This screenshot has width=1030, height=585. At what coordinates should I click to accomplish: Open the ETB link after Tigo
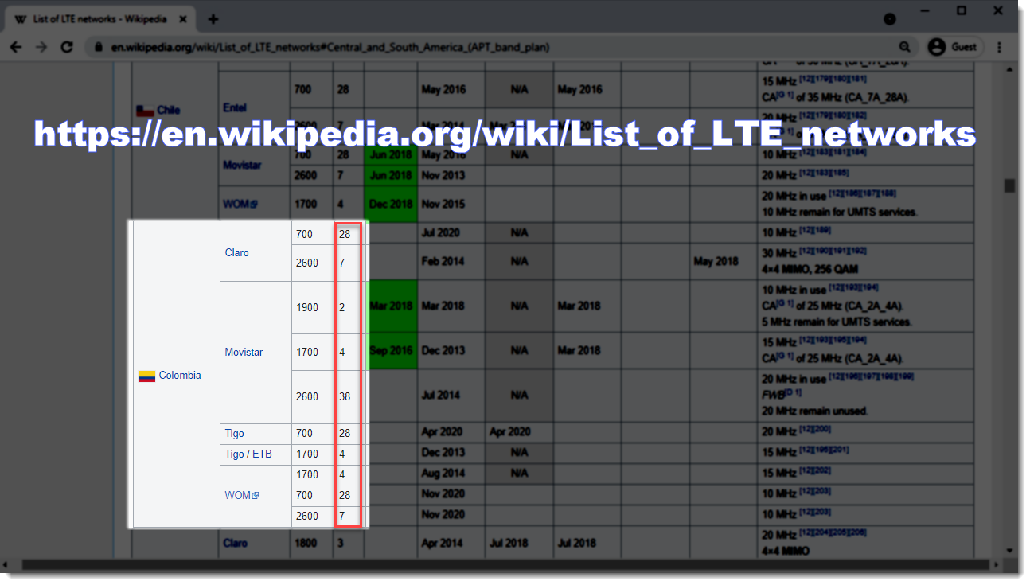[x=262, y=454]
